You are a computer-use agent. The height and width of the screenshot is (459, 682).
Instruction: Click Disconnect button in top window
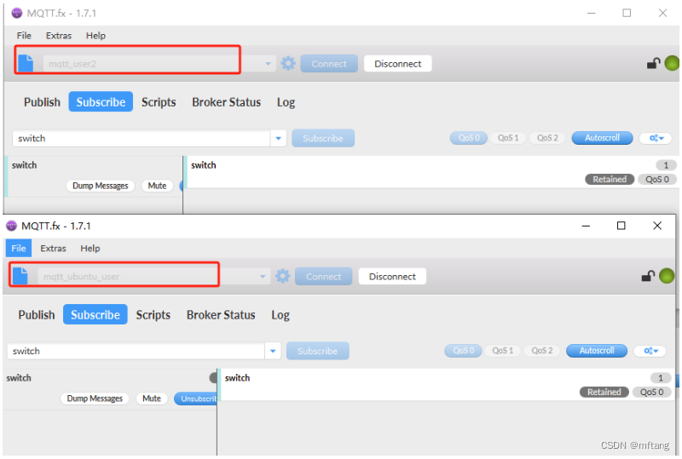[397, 64]
